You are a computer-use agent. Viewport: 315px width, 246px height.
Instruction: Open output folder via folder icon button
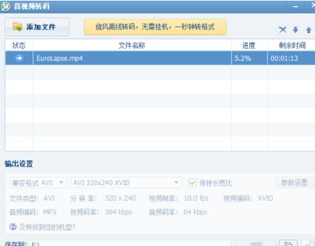[289, 243]
